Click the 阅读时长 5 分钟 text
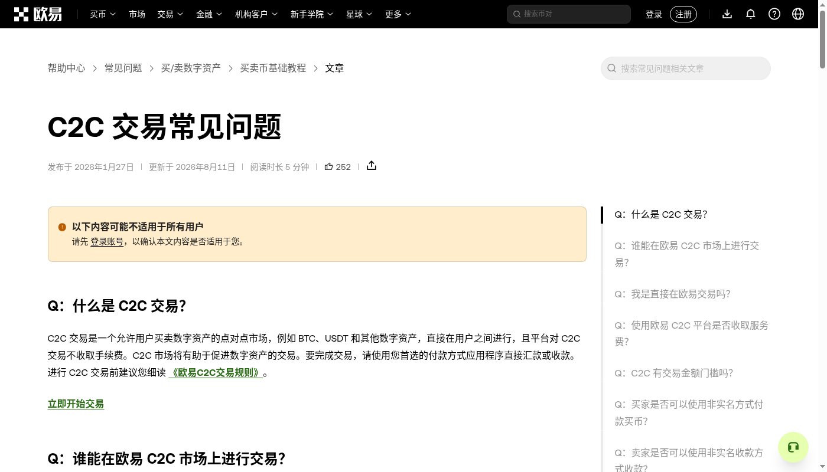 point(279,167)
